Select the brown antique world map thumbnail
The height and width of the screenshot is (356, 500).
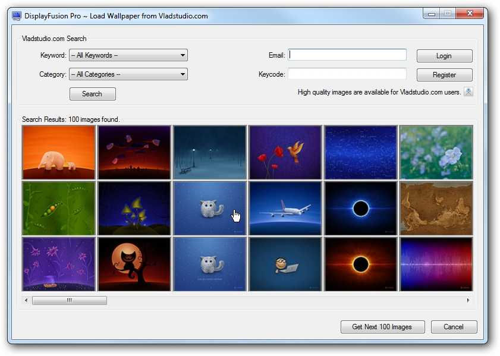click(x=436, y=208)
